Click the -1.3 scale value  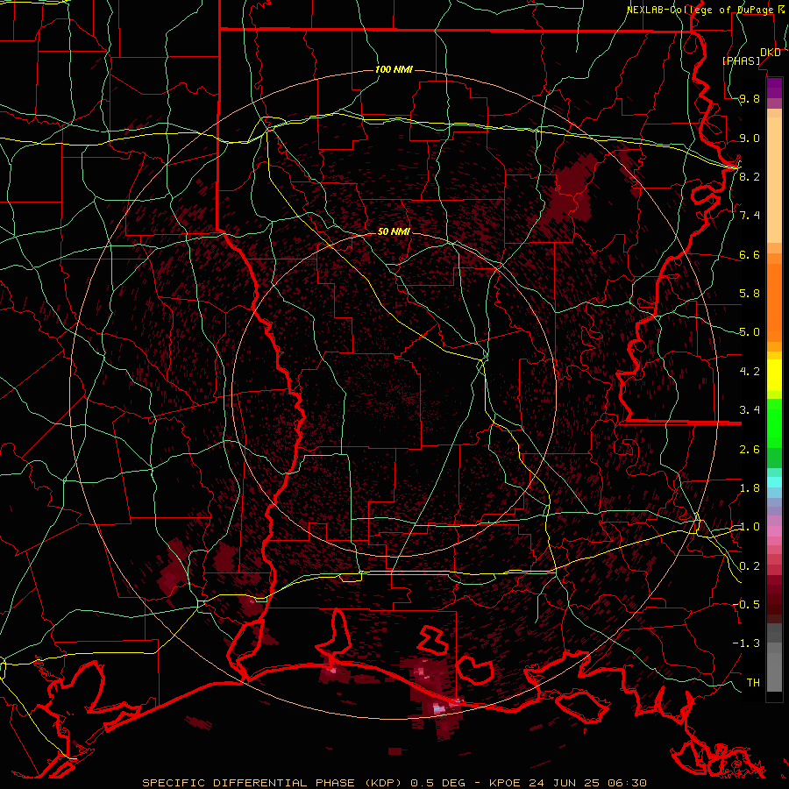[x=746, y=643]
